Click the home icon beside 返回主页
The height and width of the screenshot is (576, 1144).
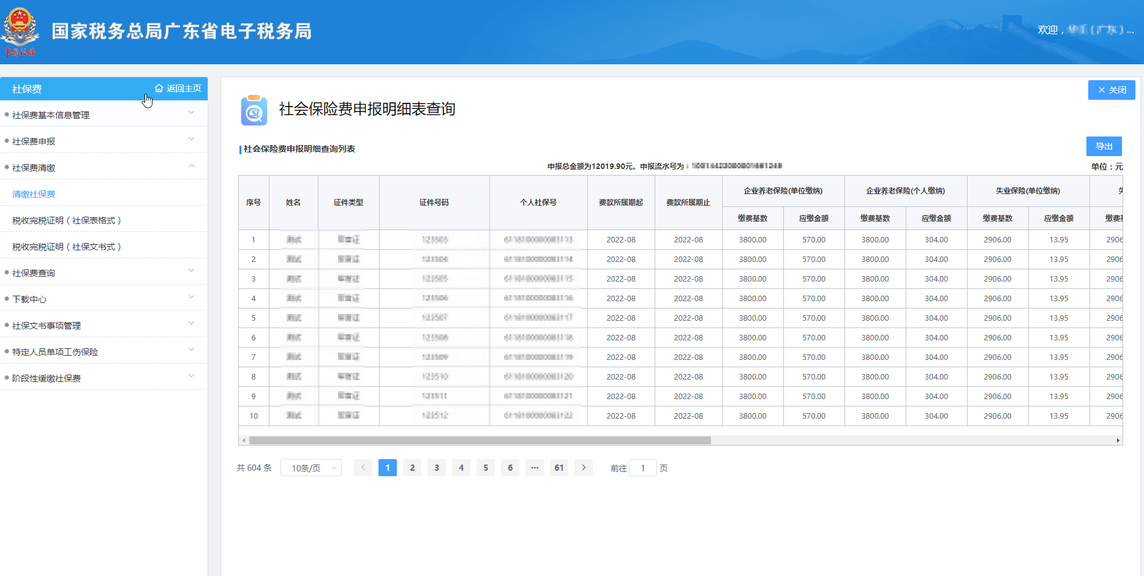pos(159,89)
